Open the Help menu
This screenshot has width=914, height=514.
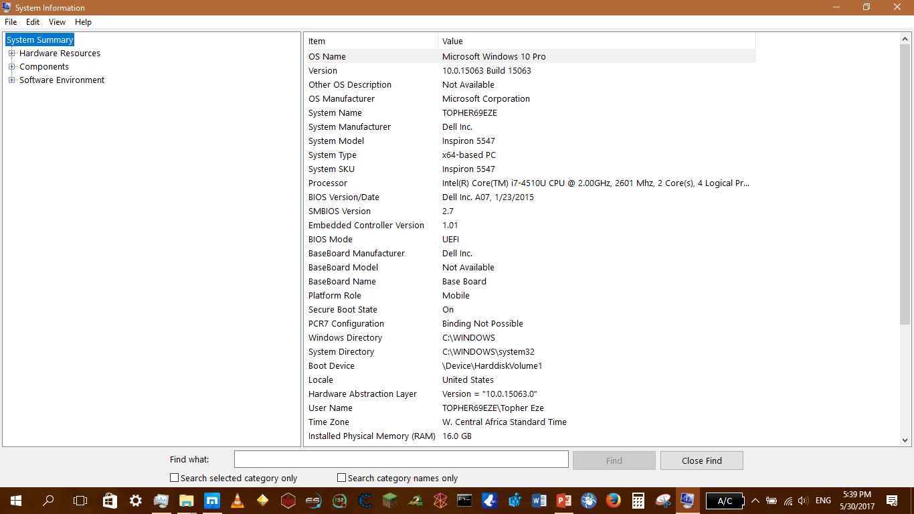[x=83, y=22]
